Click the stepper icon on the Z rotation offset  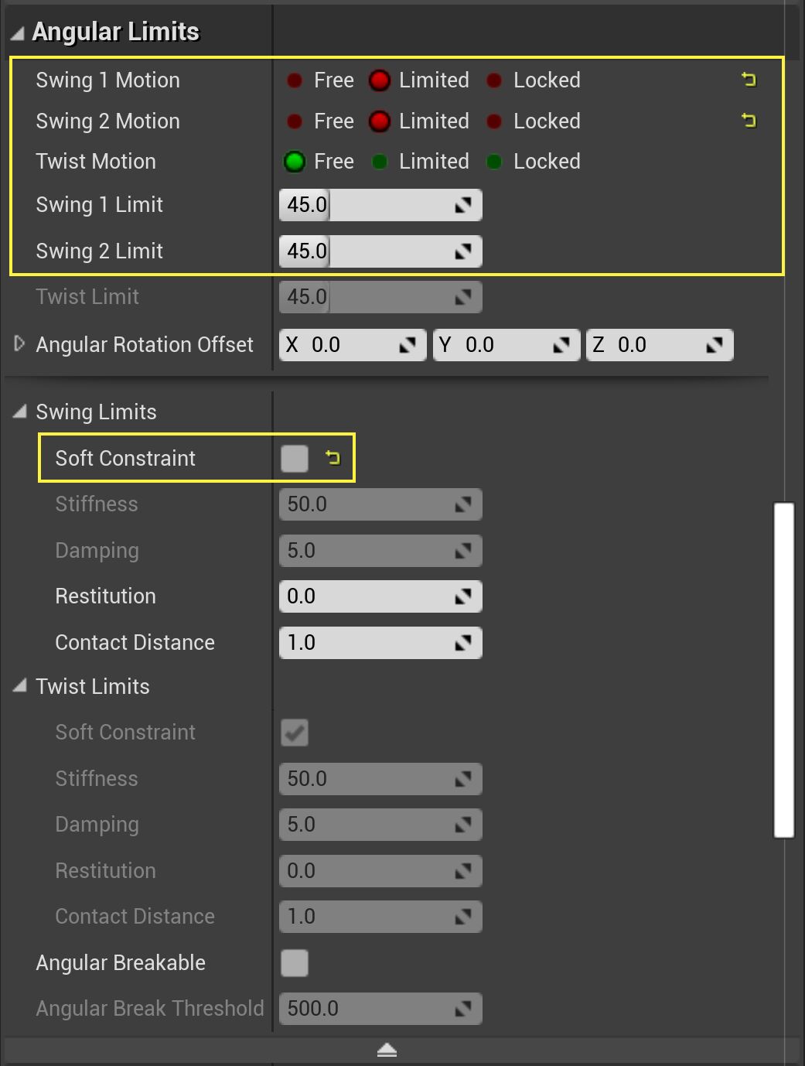tap(714, 344)
